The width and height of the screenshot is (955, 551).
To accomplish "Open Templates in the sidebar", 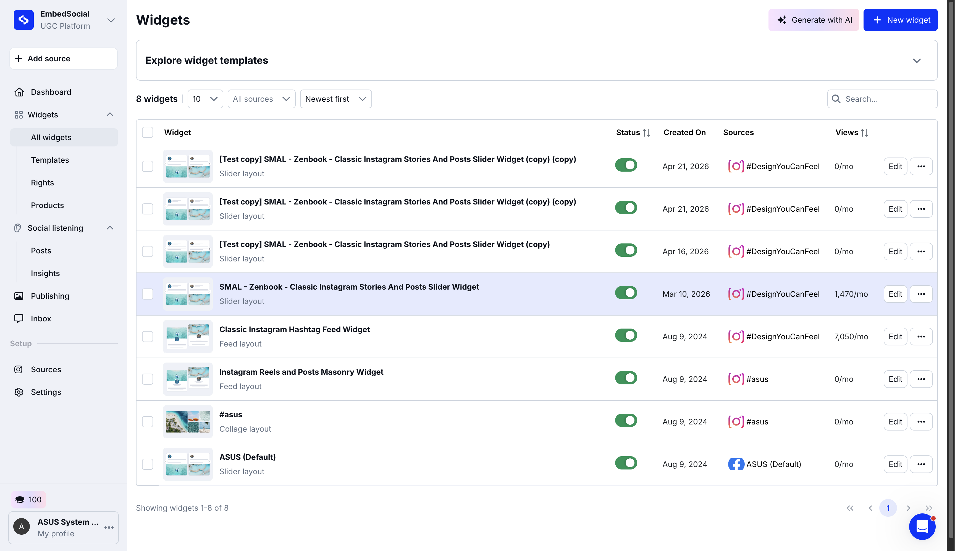I will (50, 160).
